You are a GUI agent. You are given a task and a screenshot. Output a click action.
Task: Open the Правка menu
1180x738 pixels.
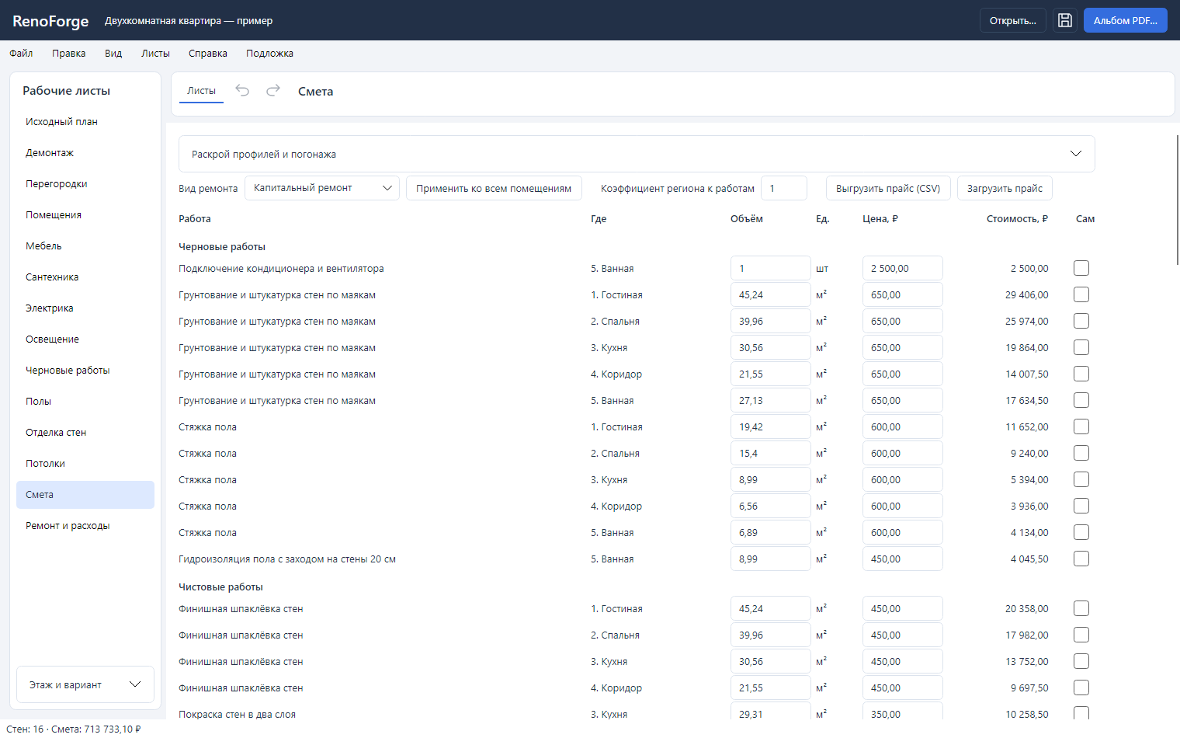coord(69,54)
